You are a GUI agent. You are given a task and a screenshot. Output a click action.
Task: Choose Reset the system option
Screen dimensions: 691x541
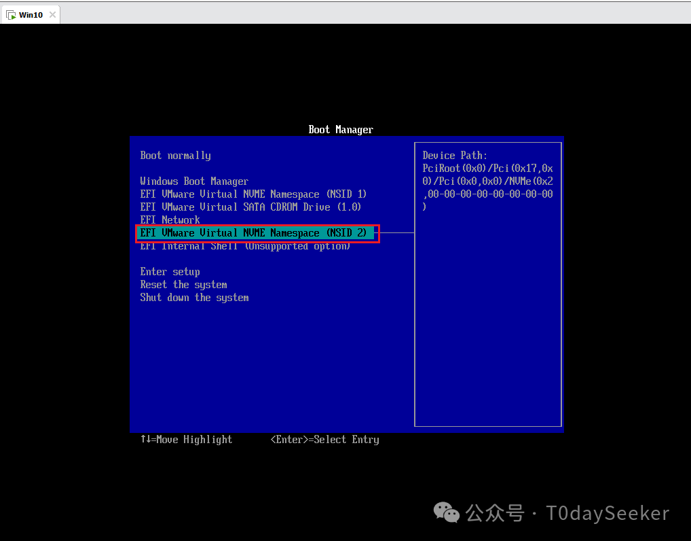[x=183, y=285]
